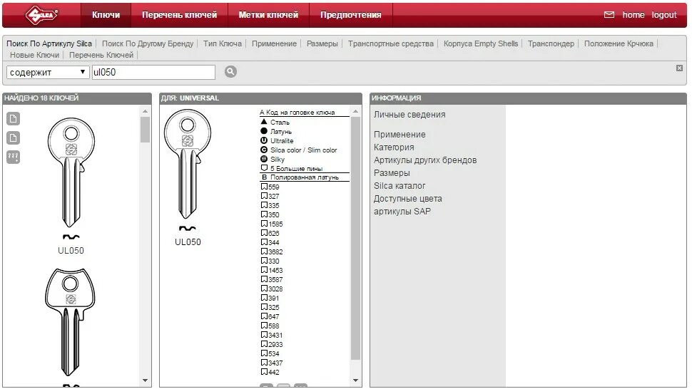Screen dimensions: 692x389
Task: Click the bookmark icon beside 626
Action: coord(265,232)
